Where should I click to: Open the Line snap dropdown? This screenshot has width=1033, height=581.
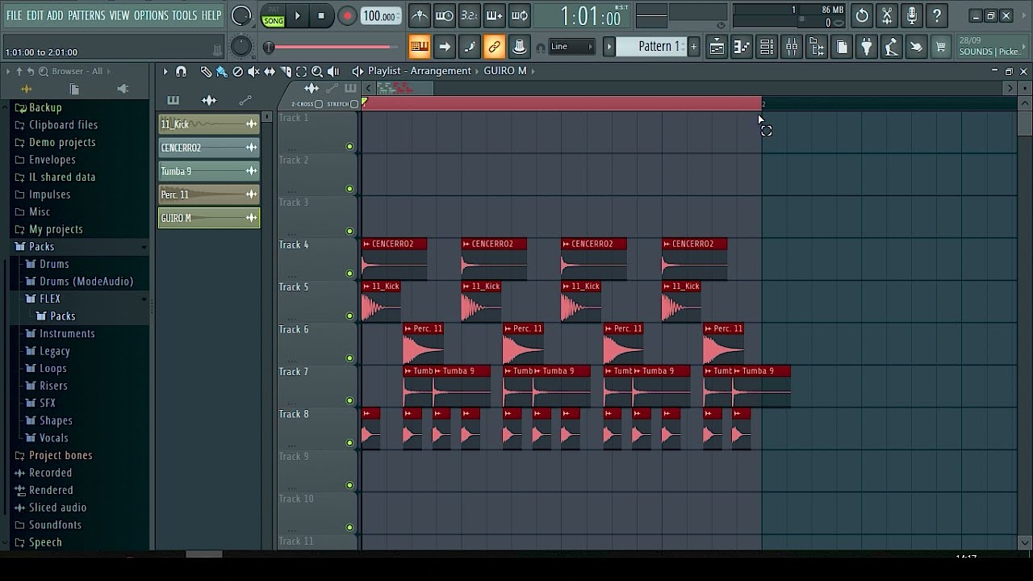572,47
